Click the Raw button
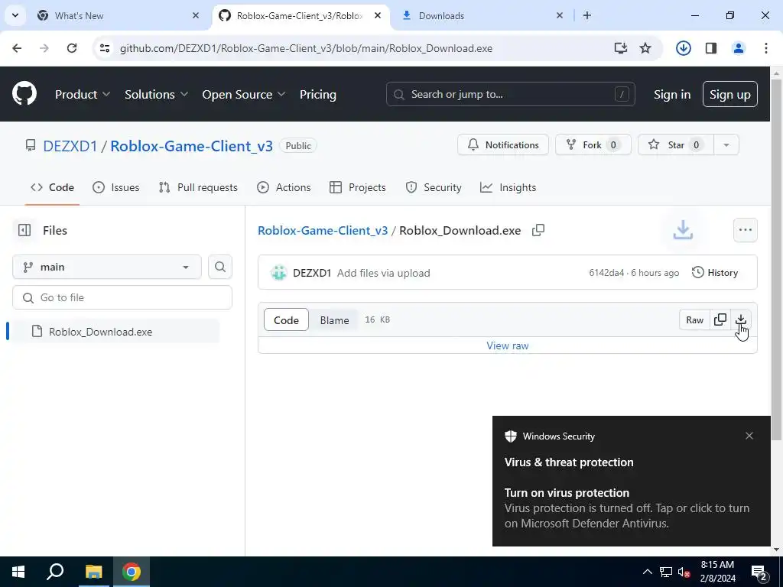This screenshot has height=587, width=783. pos(694,320)
